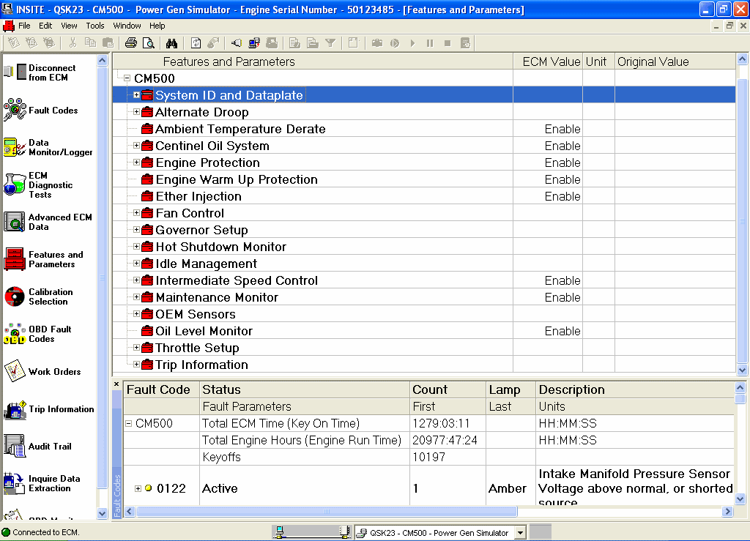Expand Trip Information in the parameters tree
Screen dimensions: 750x541
[136, 364]
